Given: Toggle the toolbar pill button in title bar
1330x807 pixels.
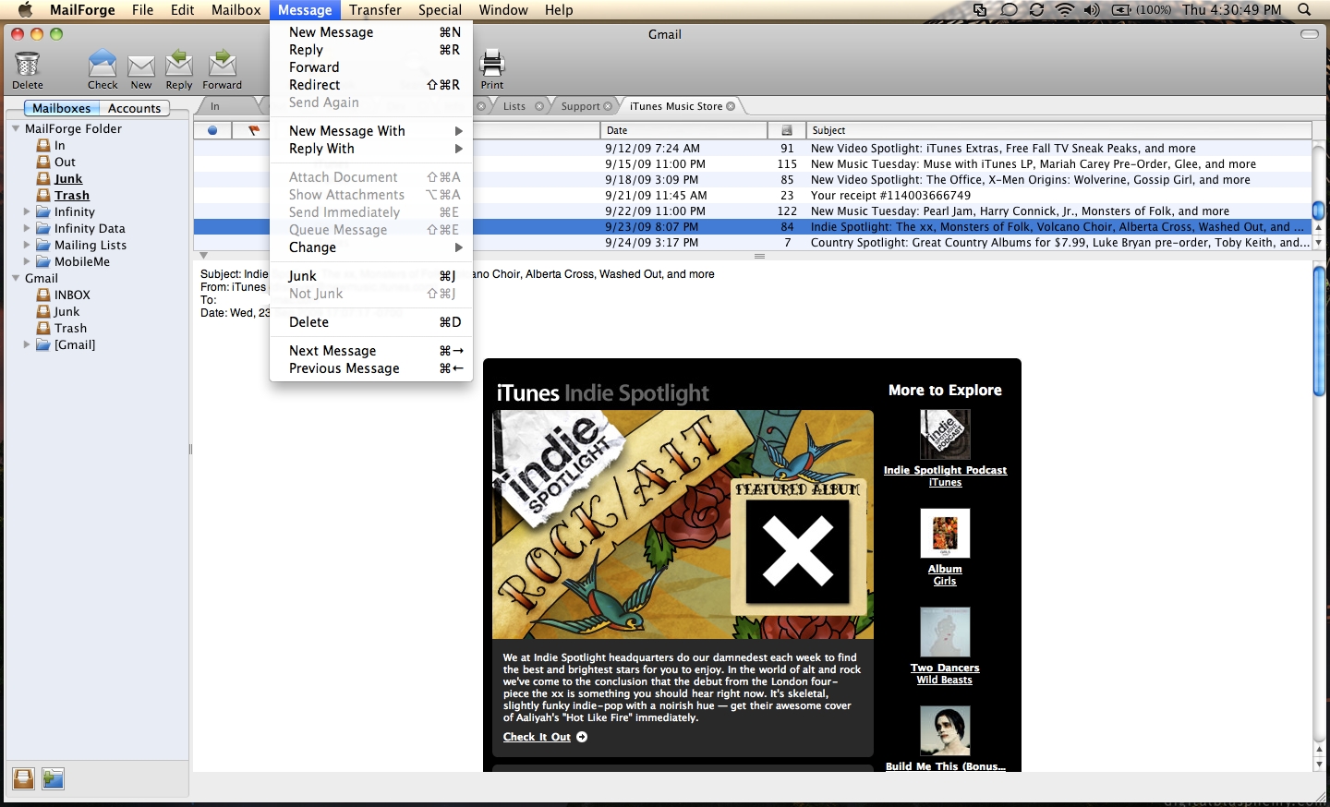Looking at the screenshot, I should tap(1309, 34).
